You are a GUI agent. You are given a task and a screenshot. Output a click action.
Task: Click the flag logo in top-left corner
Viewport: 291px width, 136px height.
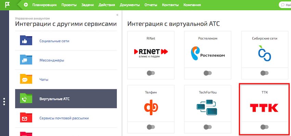pos(8,5)
